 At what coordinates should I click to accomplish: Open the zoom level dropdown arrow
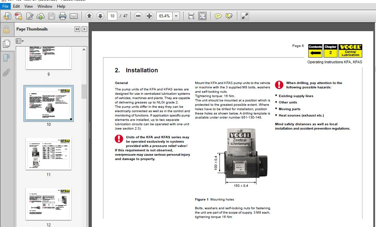pyautogui.click(x=176, y=16)
